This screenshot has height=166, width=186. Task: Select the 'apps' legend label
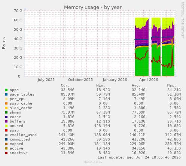pyautogui.click(x=14, y=90)
